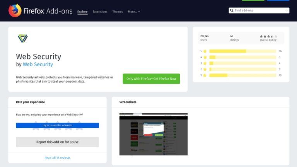Open the Read all 18 reviews link
The image size is (297, 167).
[x=57, y=158]
